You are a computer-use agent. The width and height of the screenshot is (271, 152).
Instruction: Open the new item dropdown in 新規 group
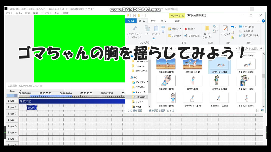[215, 26]
